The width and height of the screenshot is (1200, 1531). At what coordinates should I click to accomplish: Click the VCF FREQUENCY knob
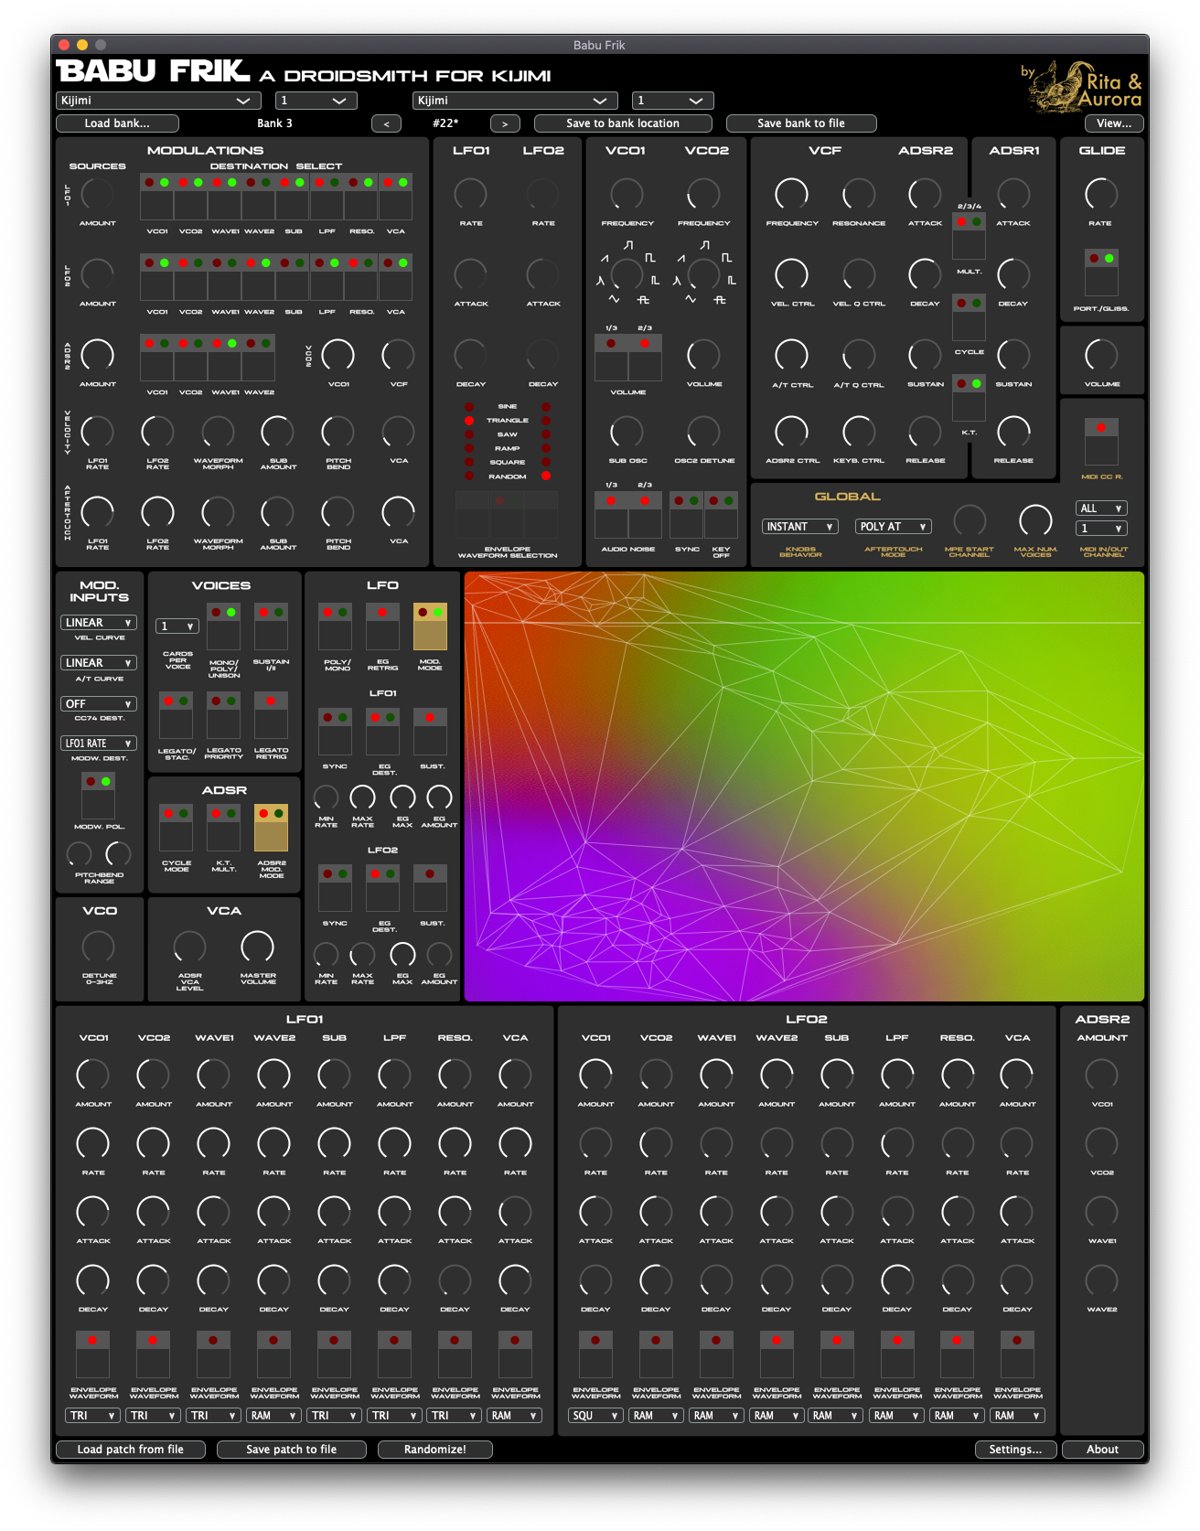(791, 194)
